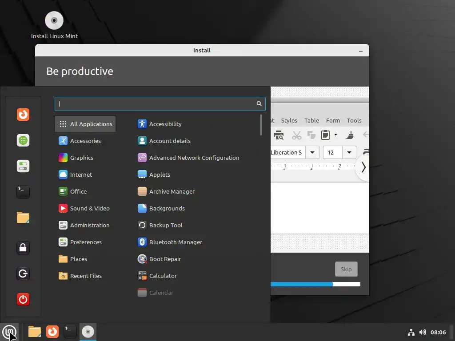Expand the font size 12 dropdown arrow

(349, 153)
